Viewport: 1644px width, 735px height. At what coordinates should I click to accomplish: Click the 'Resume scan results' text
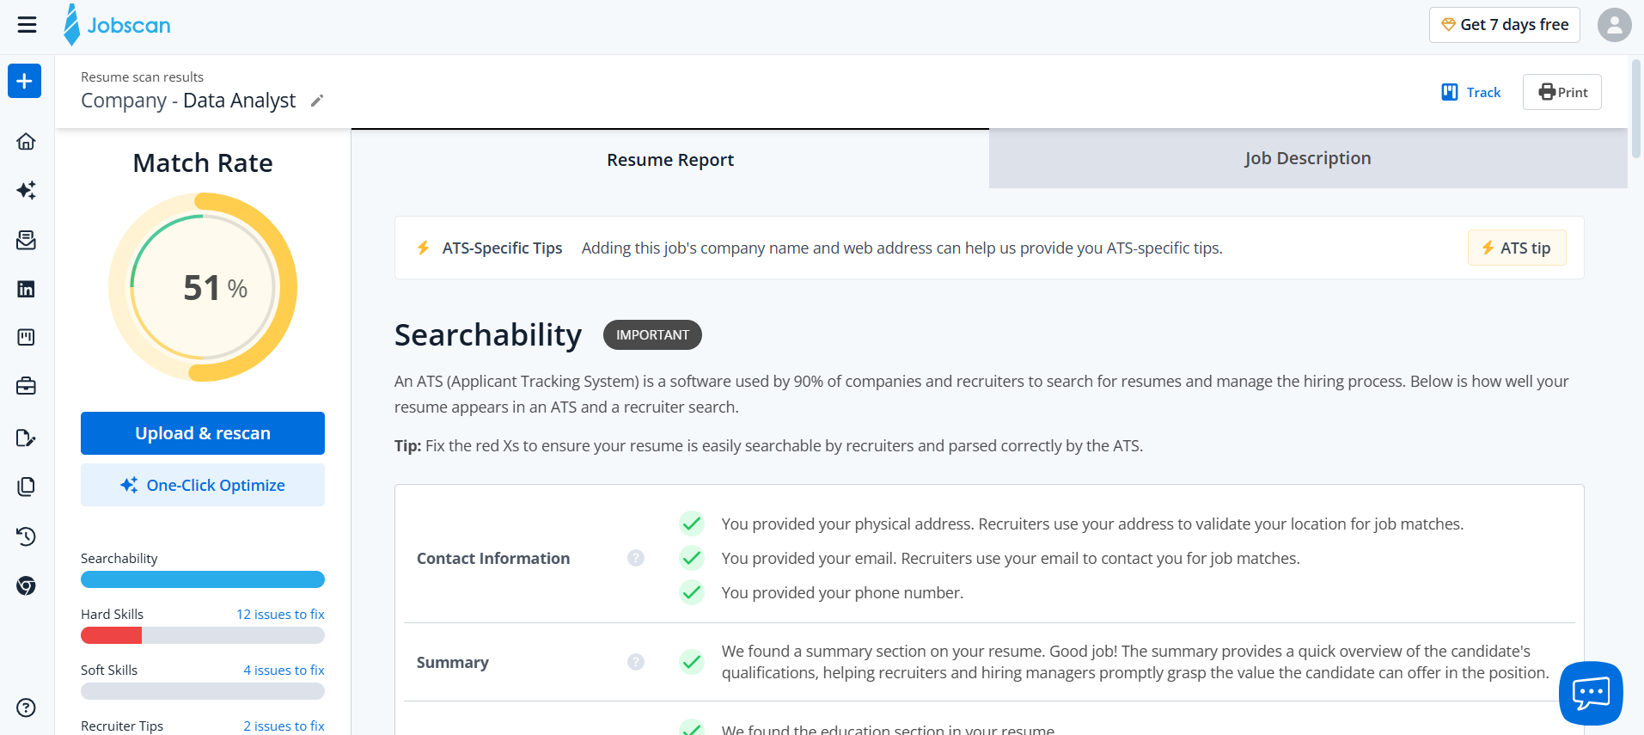(142, 77)
